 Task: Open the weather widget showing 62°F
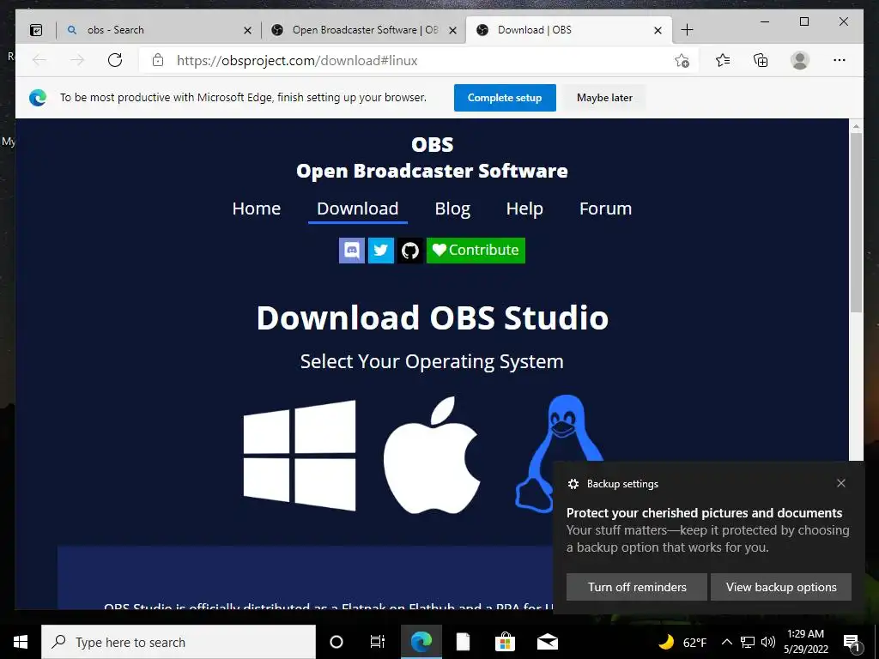click(x=682, y=642)
